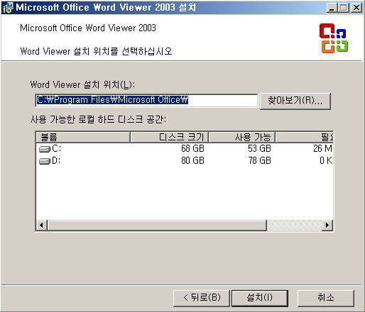365x312 pixels.
Task: Click the partially visible 필요 column header
Action: (x=305, y=137)
